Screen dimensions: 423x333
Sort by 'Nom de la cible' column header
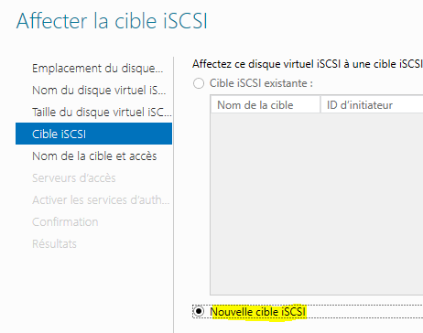coord(266,105)
